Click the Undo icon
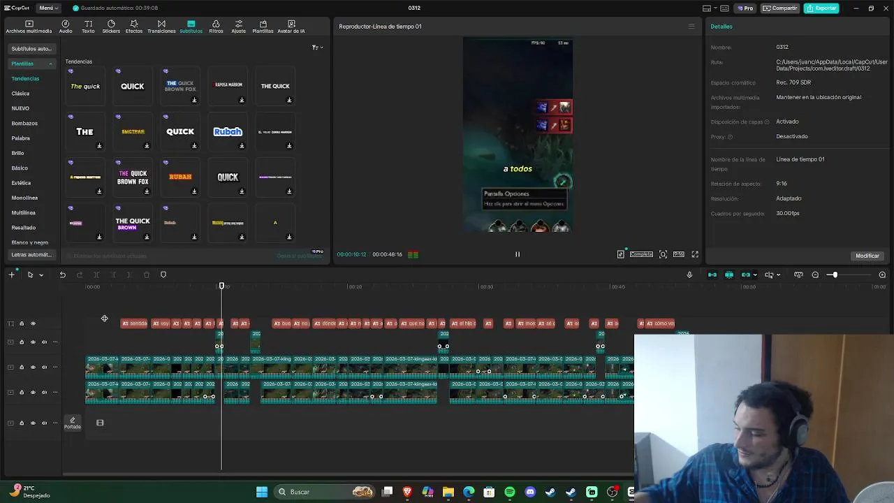The width and height of the screenshot is (894, 503). tap(62, 275)
